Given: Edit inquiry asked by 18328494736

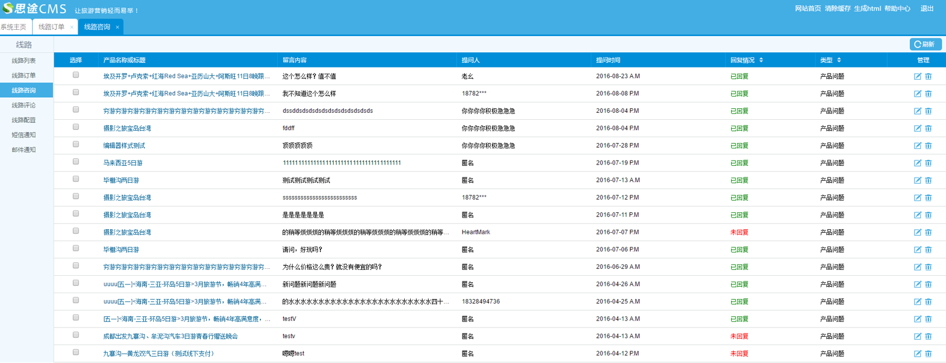Looking at the screenshot, I should tap(917, 301).
